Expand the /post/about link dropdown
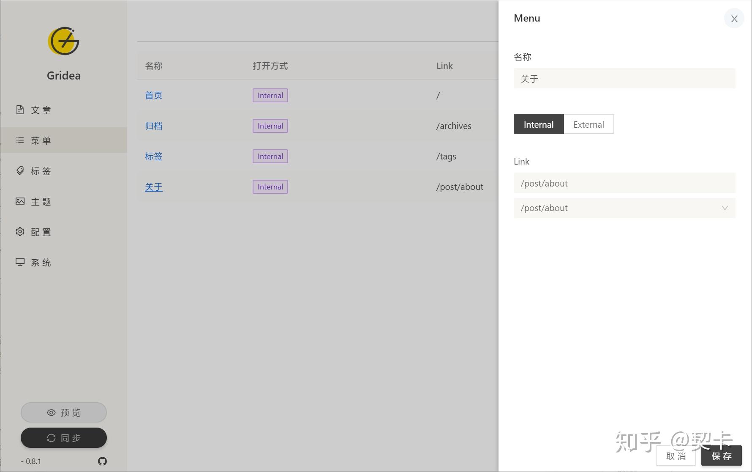The width and height of the screenshot is (752, 472). click(725, 208)
